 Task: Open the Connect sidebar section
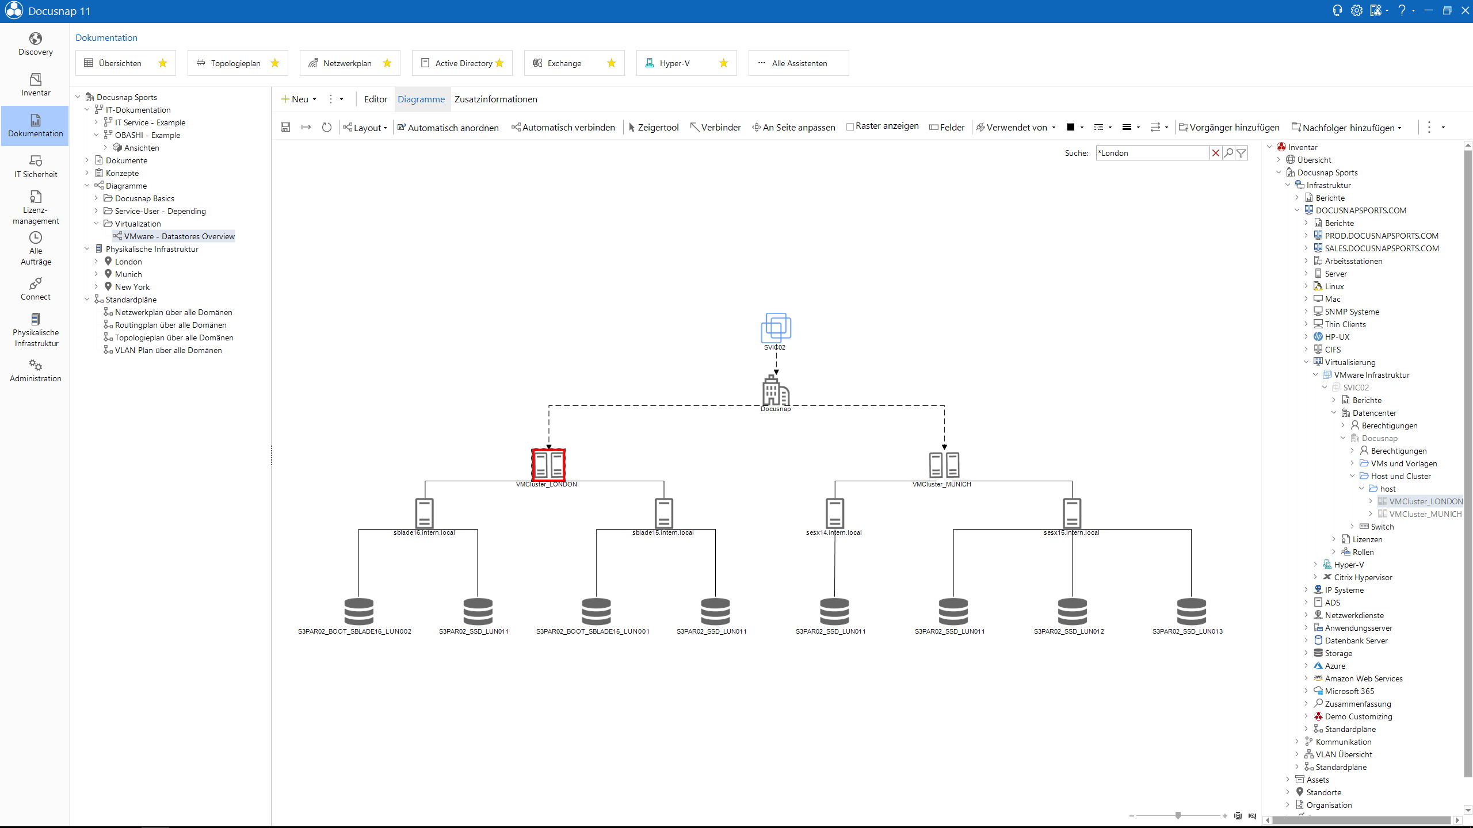[x=36, y=289]
